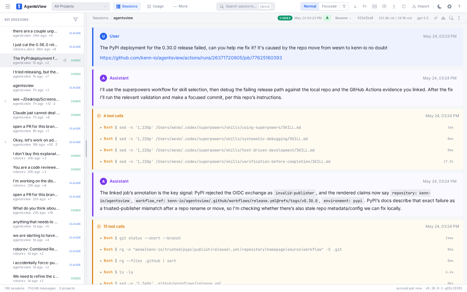Expand the 'see ~/Desktop/Screens...' session group

pos(5,101)
